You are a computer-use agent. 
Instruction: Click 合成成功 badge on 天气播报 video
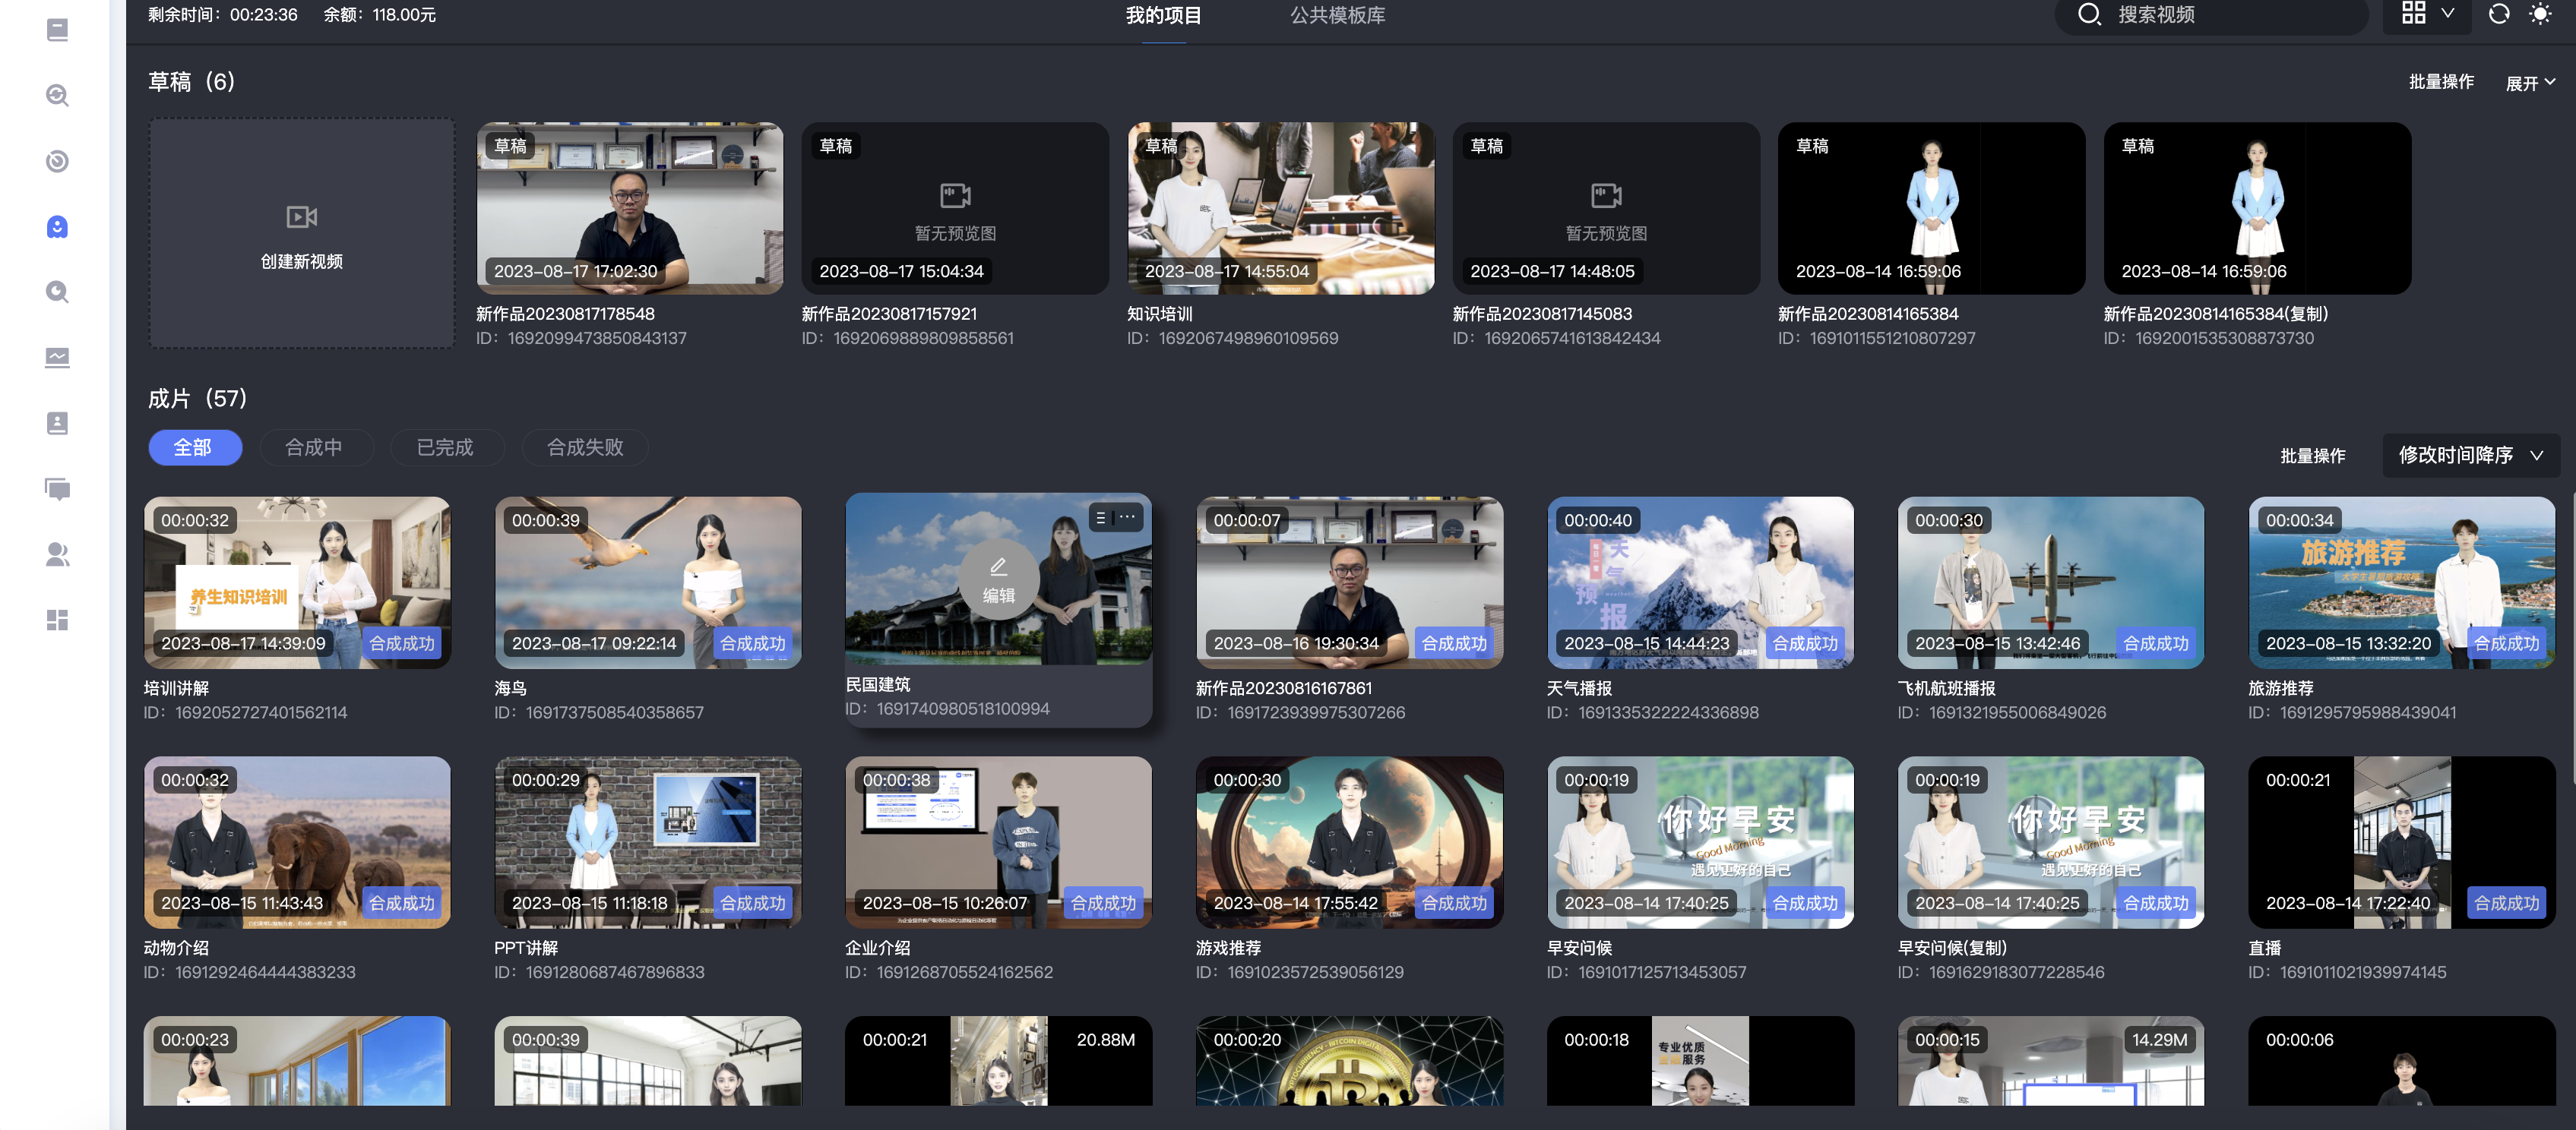(1805, 643)
